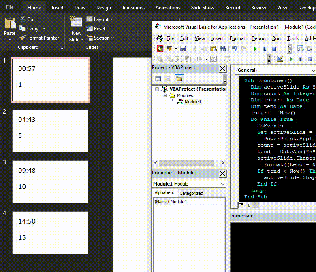Open the VBA Format menu
This screenshot has height=272, width=316.
tap(237, 38)
